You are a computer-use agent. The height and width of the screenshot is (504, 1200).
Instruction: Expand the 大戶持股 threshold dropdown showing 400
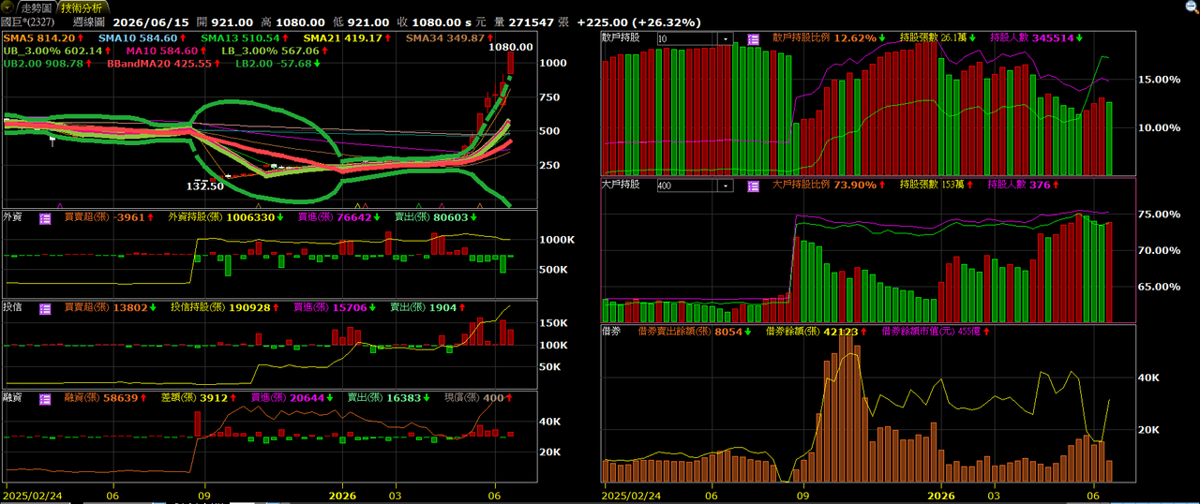point(726,185)
